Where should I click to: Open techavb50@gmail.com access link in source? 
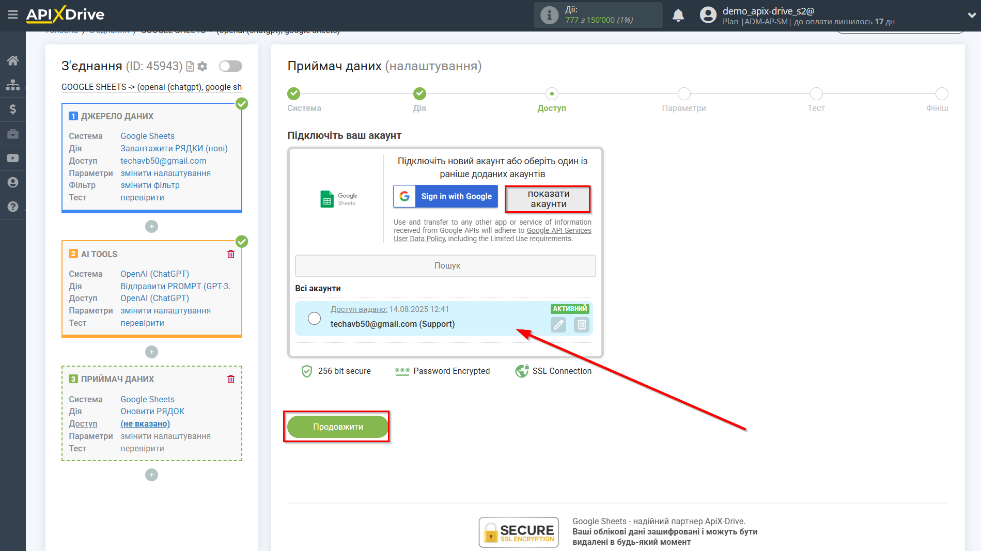click(x=163, y=161)
